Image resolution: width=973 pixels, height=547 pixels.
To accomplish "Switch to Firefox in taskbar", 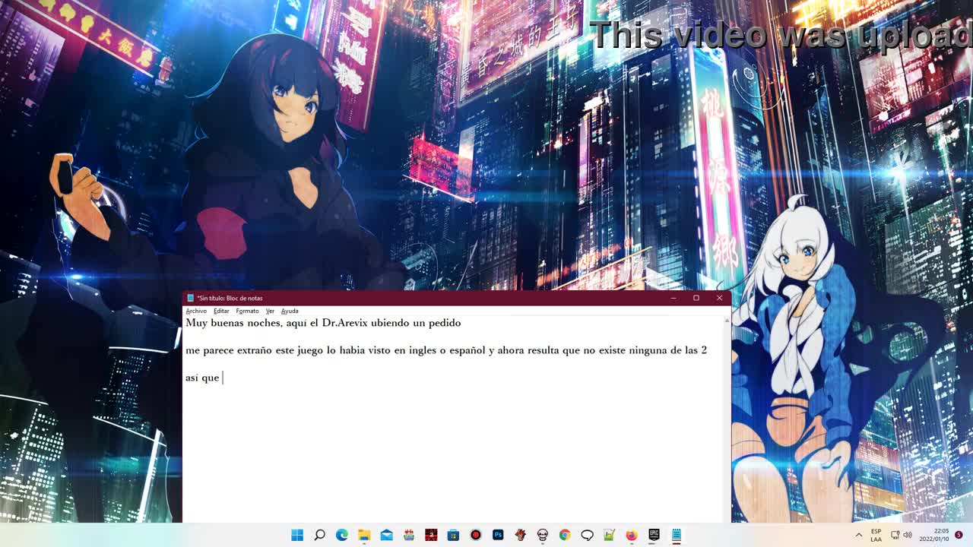I will 631,535.
